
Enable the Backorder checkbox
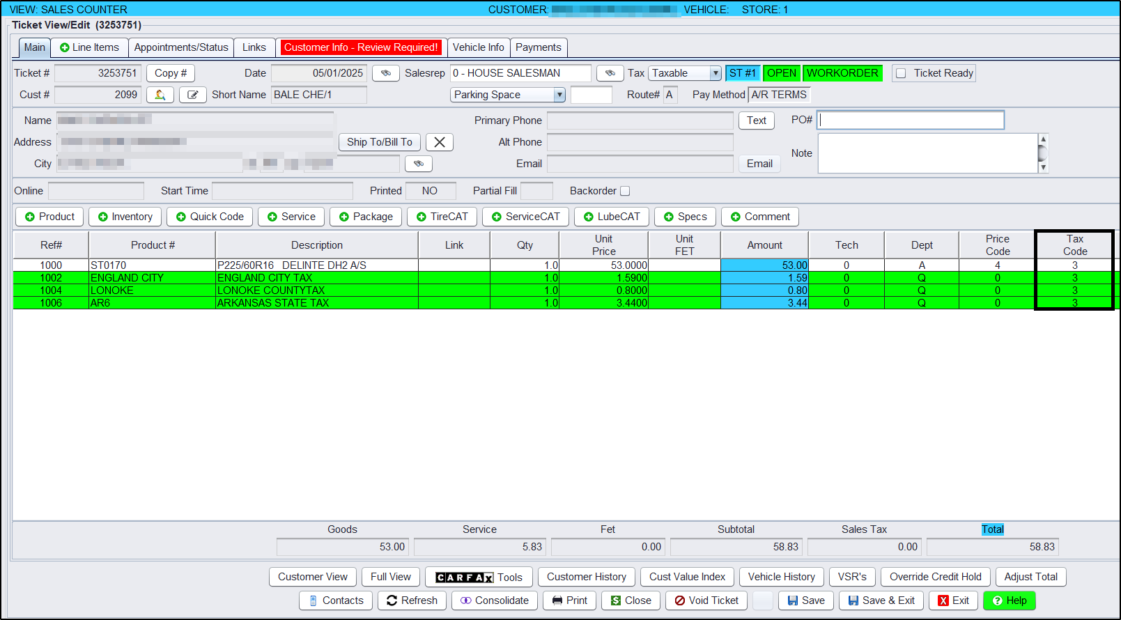tap(625, 191)
